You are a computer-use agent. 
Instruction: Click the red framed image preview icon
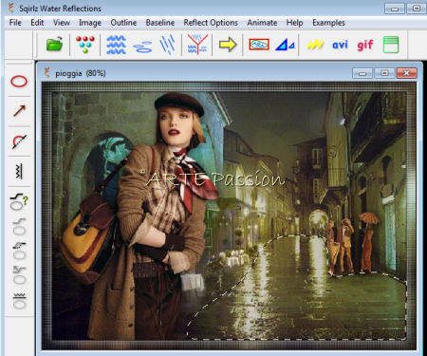259,45
